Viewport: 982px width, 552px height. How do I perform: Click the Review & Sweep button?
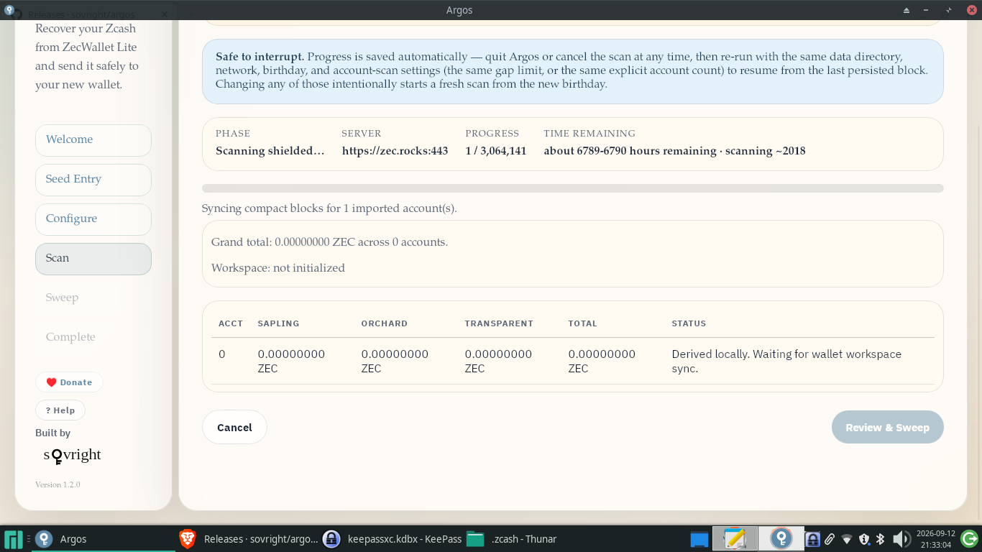coord(887,427)
